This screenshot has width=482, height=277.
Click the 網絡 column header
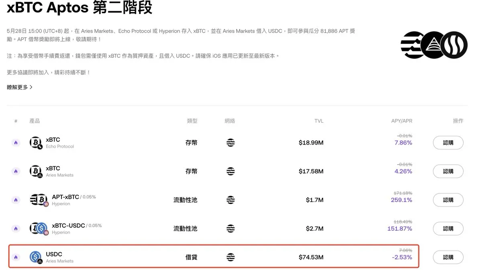point(230,121)
